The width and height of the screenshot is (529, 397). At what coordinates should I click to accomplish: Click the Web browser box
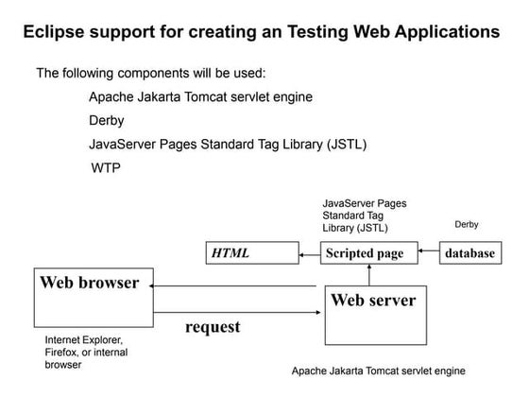click(x=94, y=298)
